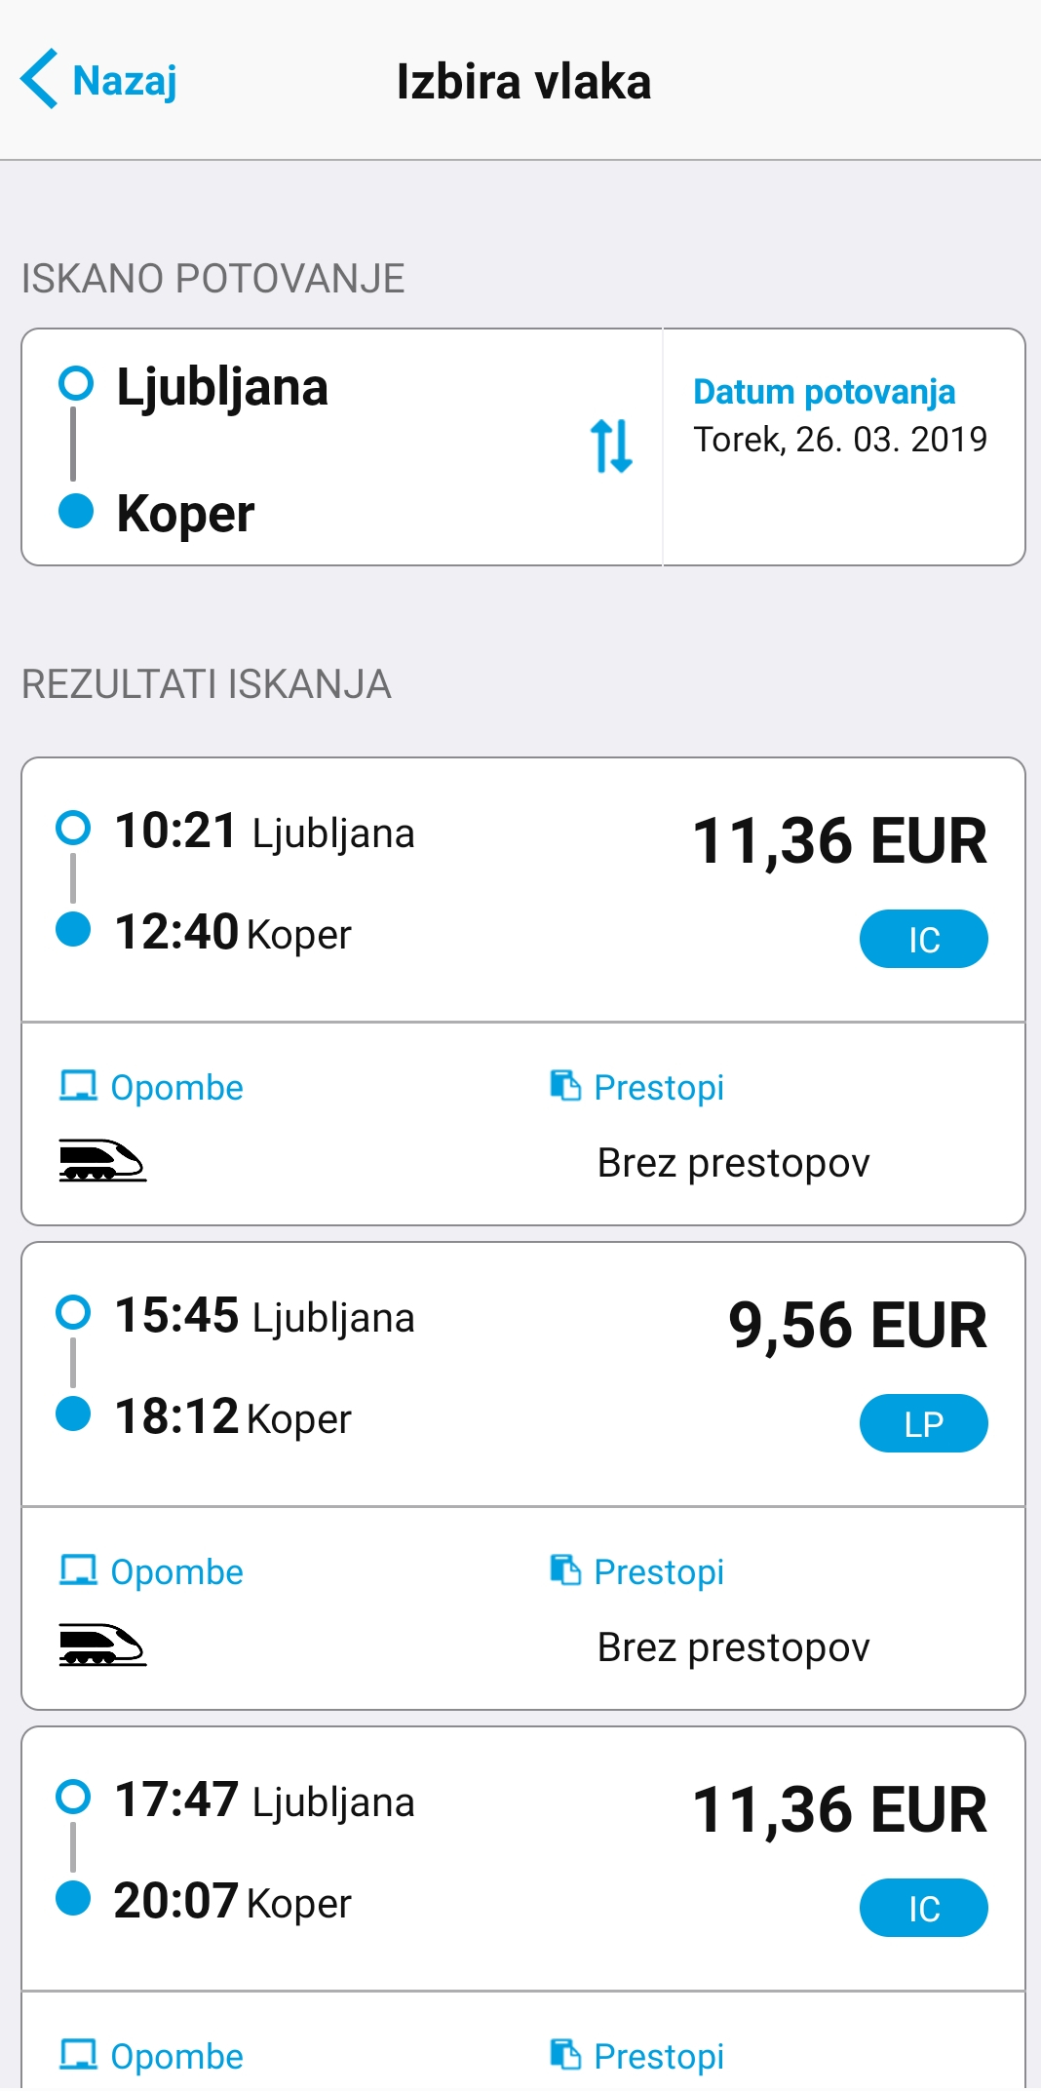The height and width of the screenshot is (2091, 1041).
Task: Tap the back arrow icon
Action: [39, 79]
